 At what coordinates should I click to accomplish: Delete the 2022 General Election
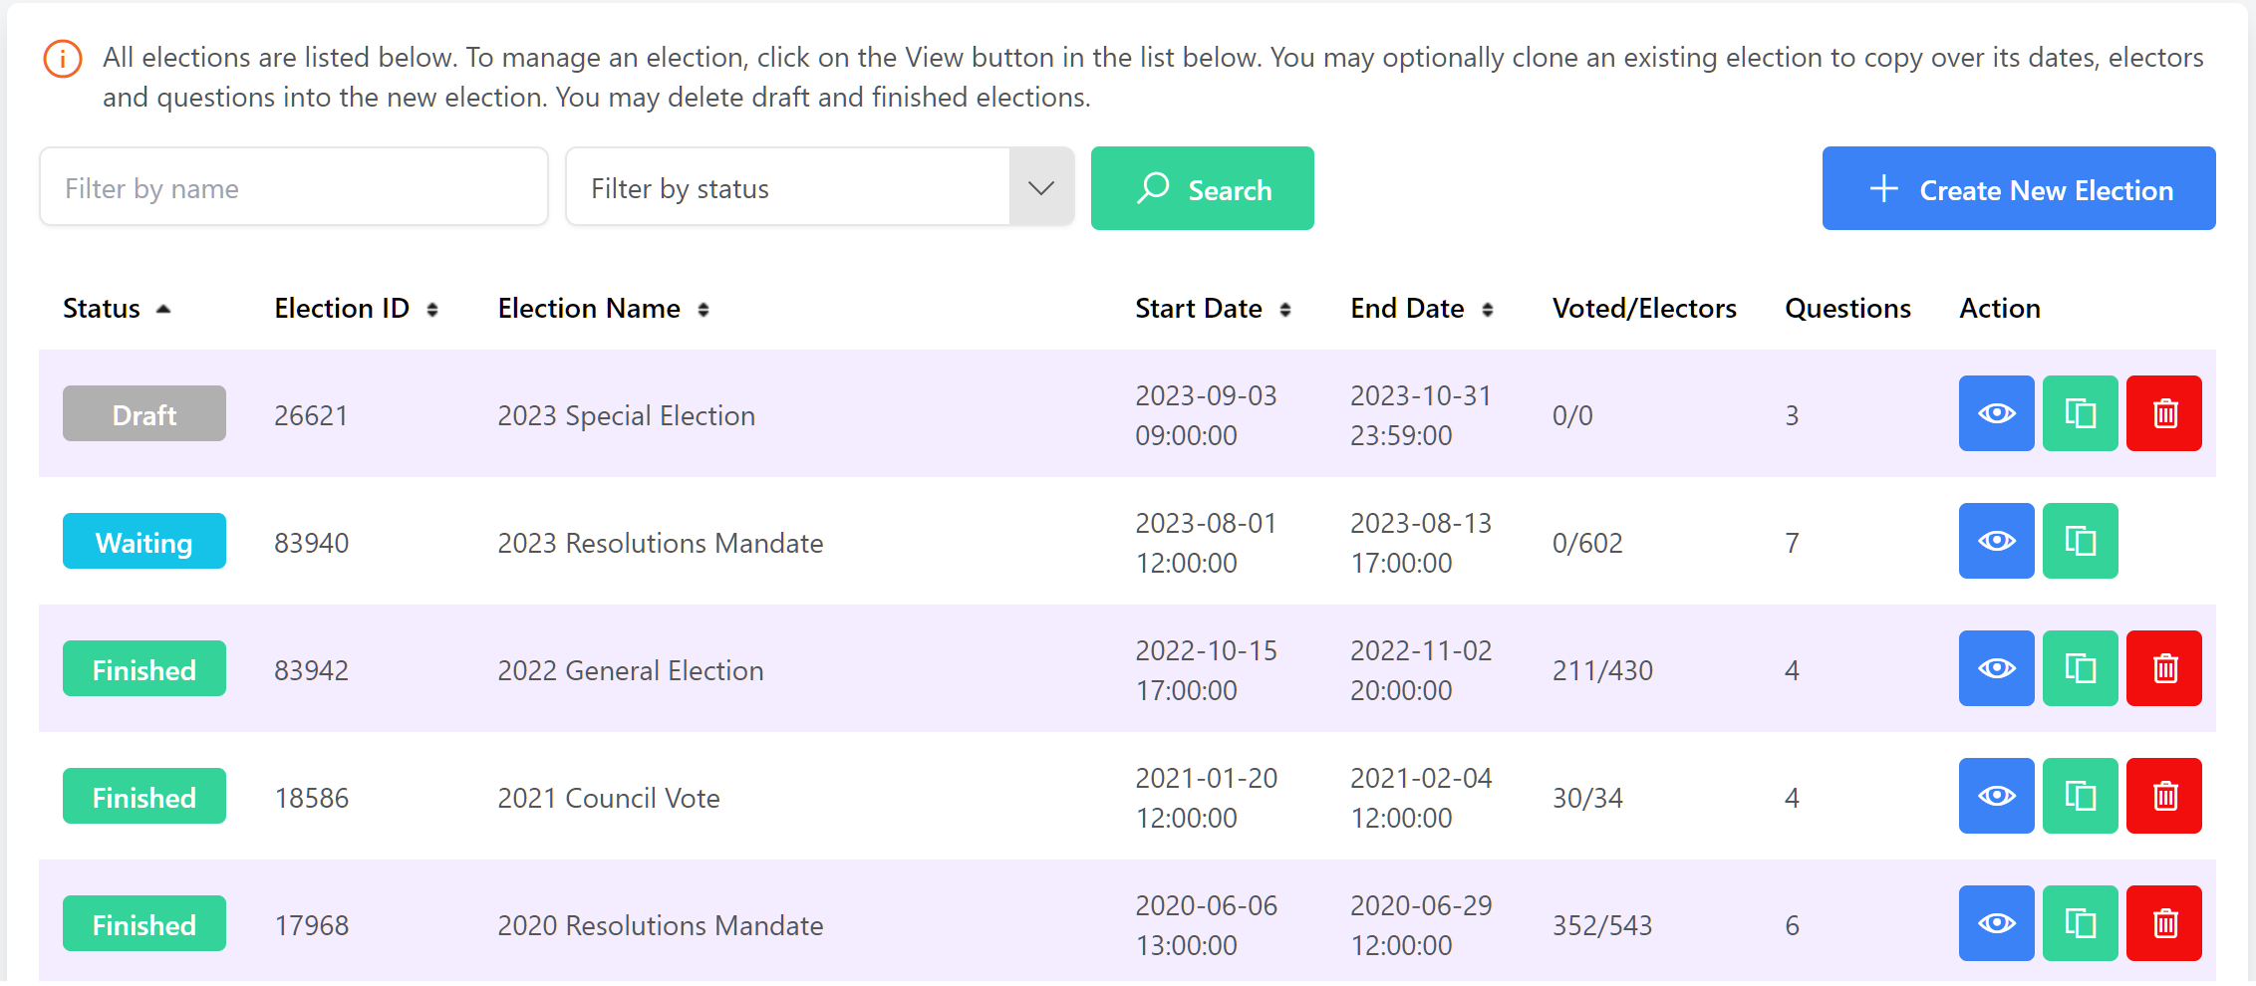point(2163,668)
